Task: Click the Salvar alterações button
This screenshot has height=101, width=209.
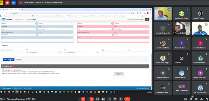Action: point(9,60)
